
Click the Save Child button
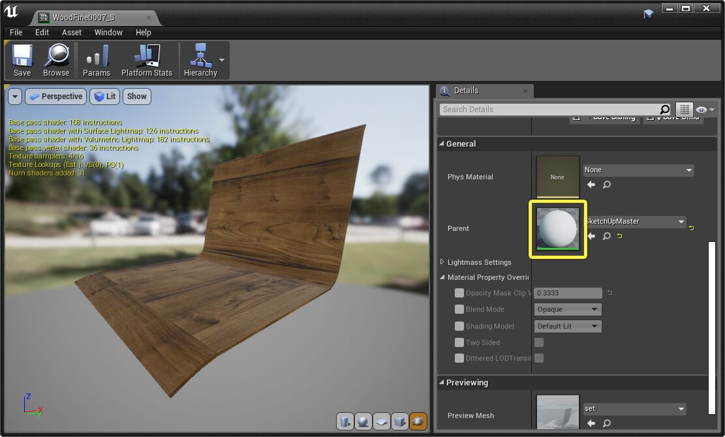[x=673, y=117]
